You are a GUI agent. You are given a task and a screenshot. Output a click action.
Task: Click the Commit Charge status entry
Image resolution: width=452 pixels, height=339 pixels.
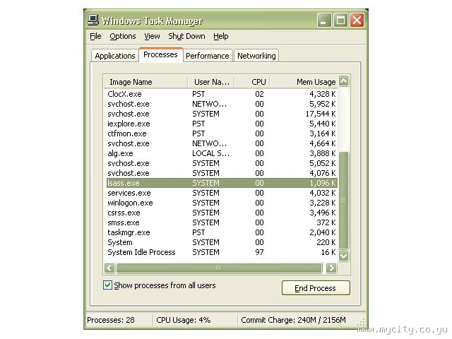tap(293, 320)
